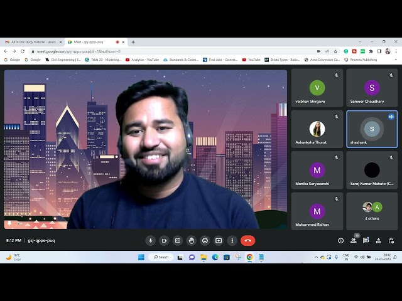
Task: Open a new browser tab
Action: pyautogui.click(x=133, y=42)
